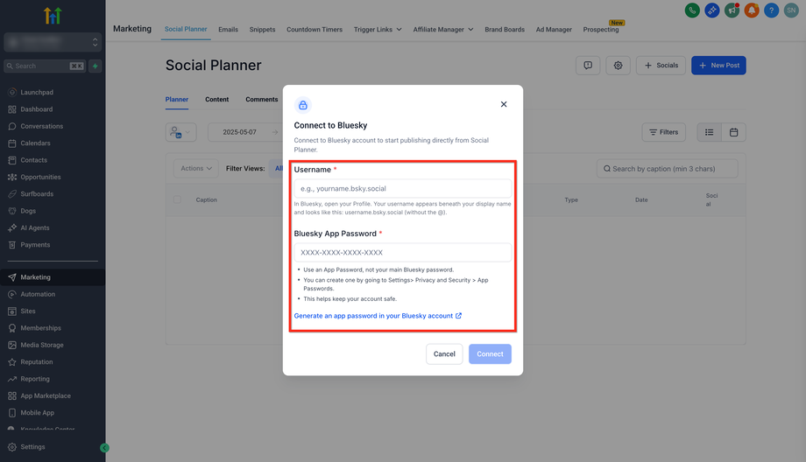Expand the Affiliate Manager dropdown
This screenshot has height=462, width=806.
[x=442, y=29]
